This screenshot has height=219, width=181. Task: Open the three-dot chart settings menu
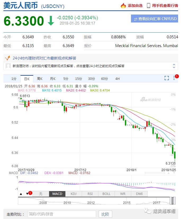tap(174, 78)
